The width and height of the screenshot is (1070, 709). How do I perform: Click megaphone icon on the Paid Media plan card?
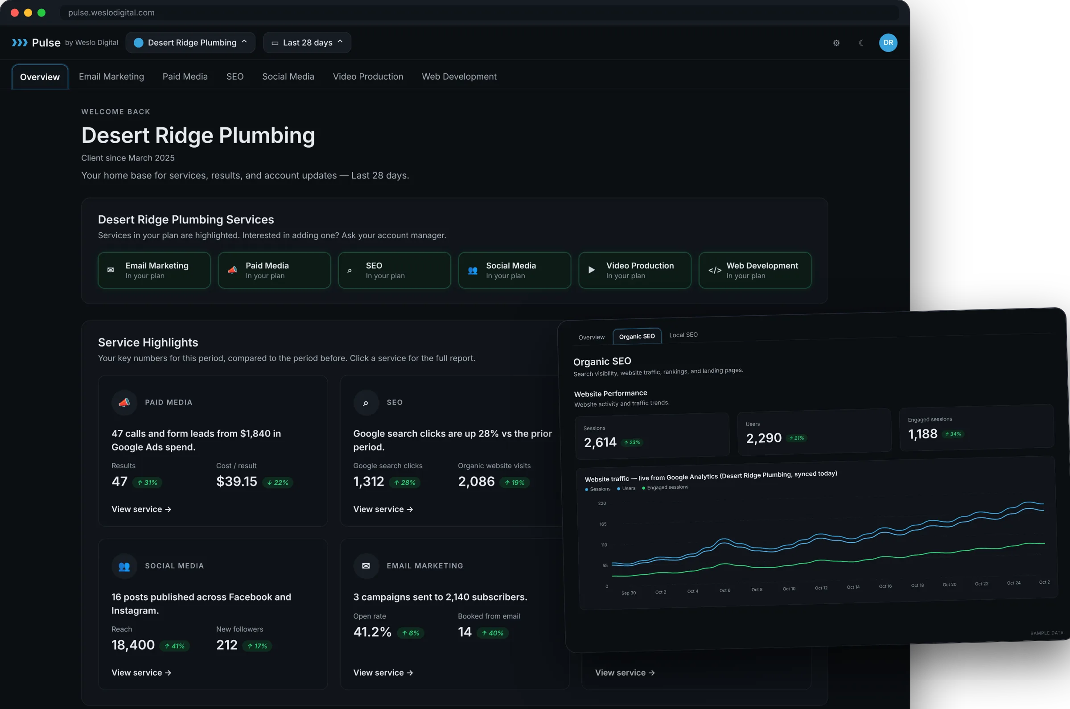(232, 270)
